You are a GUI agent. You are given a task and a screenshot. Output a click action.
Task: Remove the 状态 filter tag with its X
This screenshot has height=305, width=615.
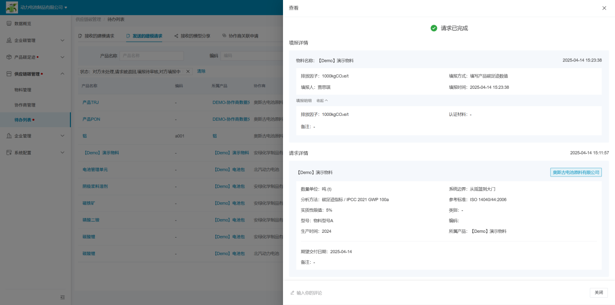pos(188,72)
